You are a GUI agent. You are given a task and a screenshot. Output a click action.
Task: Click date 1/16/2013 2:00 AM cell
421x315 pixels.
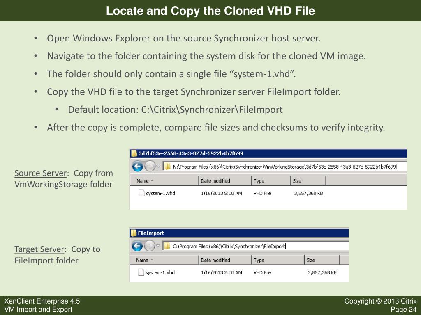pos(222,272)
